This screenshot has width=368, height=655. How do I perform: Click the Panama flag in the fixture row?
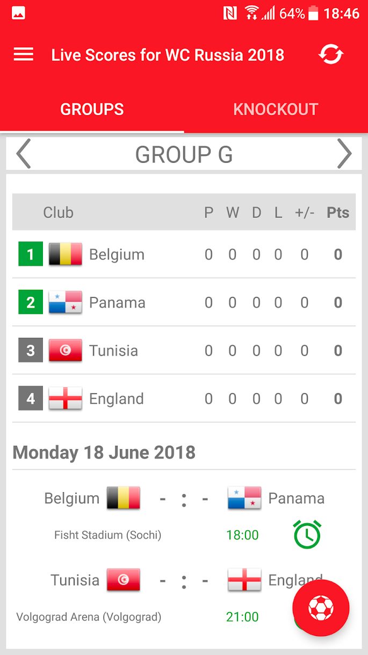pos(244,498)
